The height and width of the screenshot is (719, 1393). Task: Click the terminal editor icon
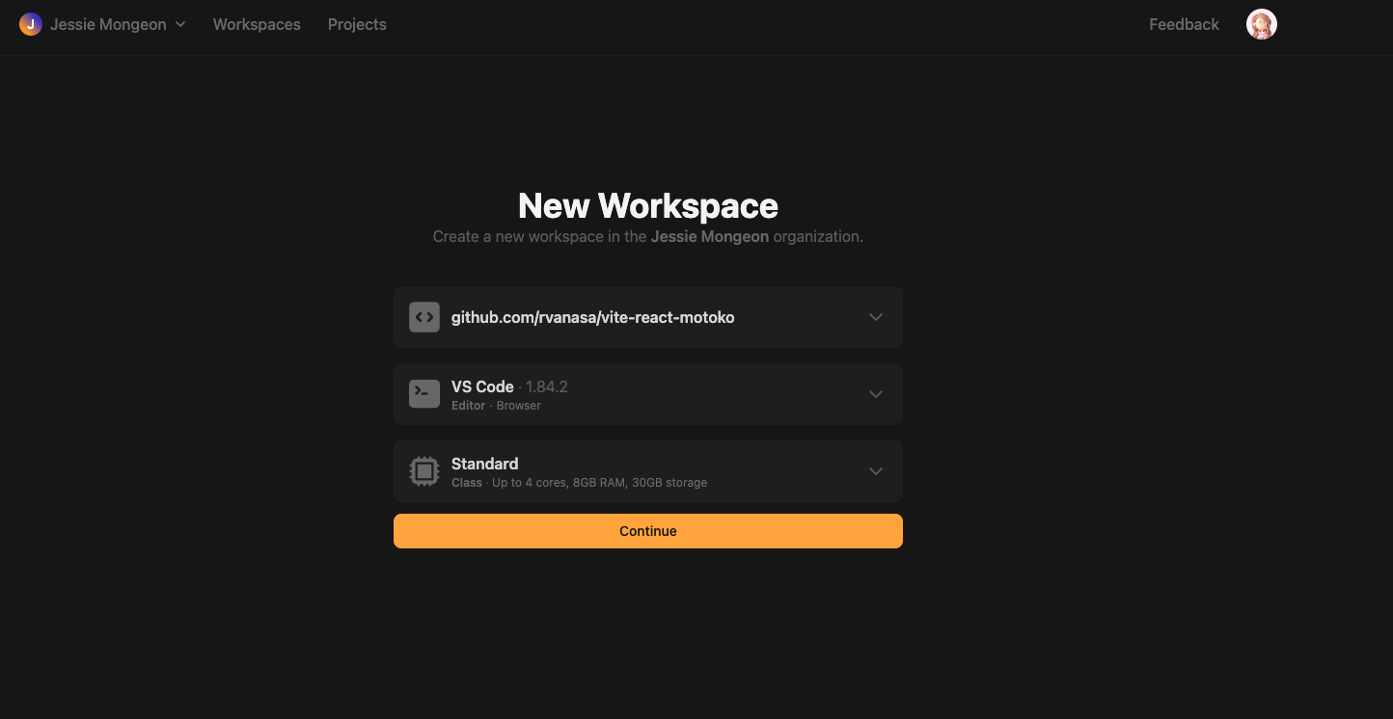pos(424,394)
